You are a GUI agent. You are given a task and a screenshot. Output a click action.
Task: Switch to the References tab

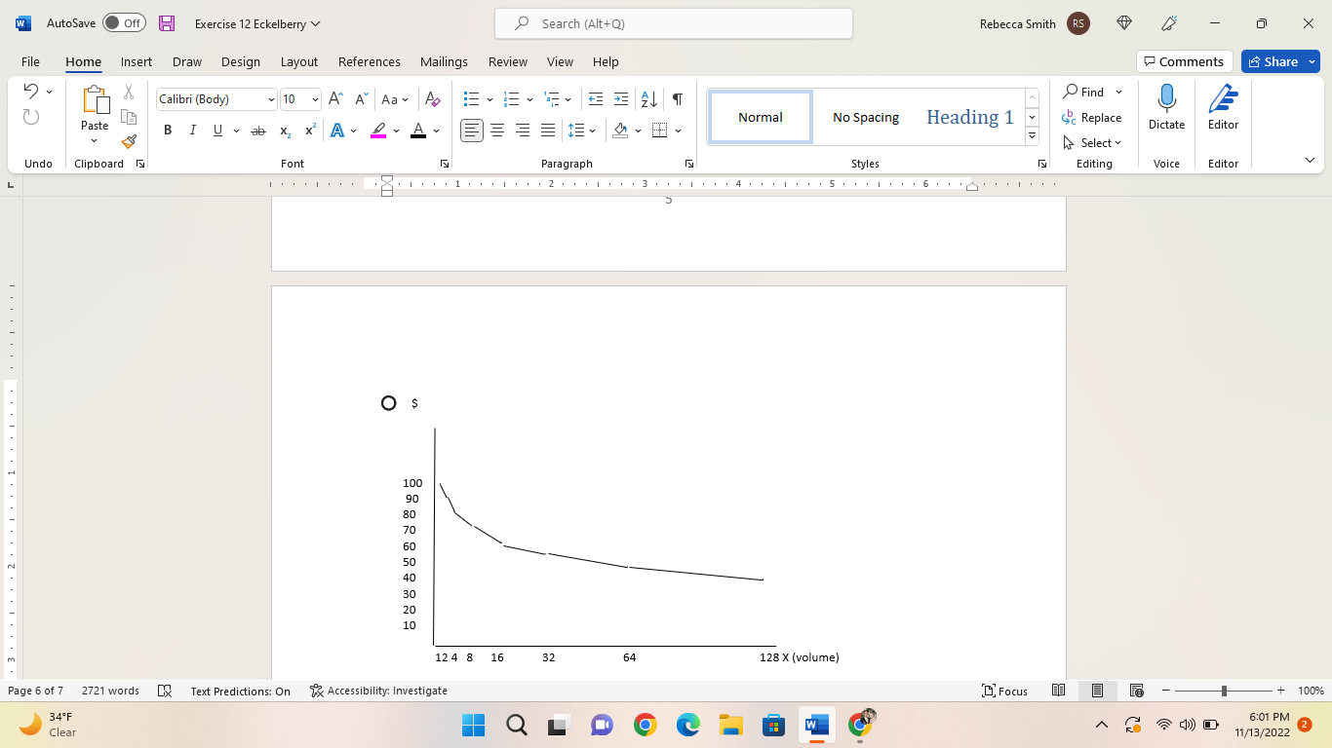point(370,61)
